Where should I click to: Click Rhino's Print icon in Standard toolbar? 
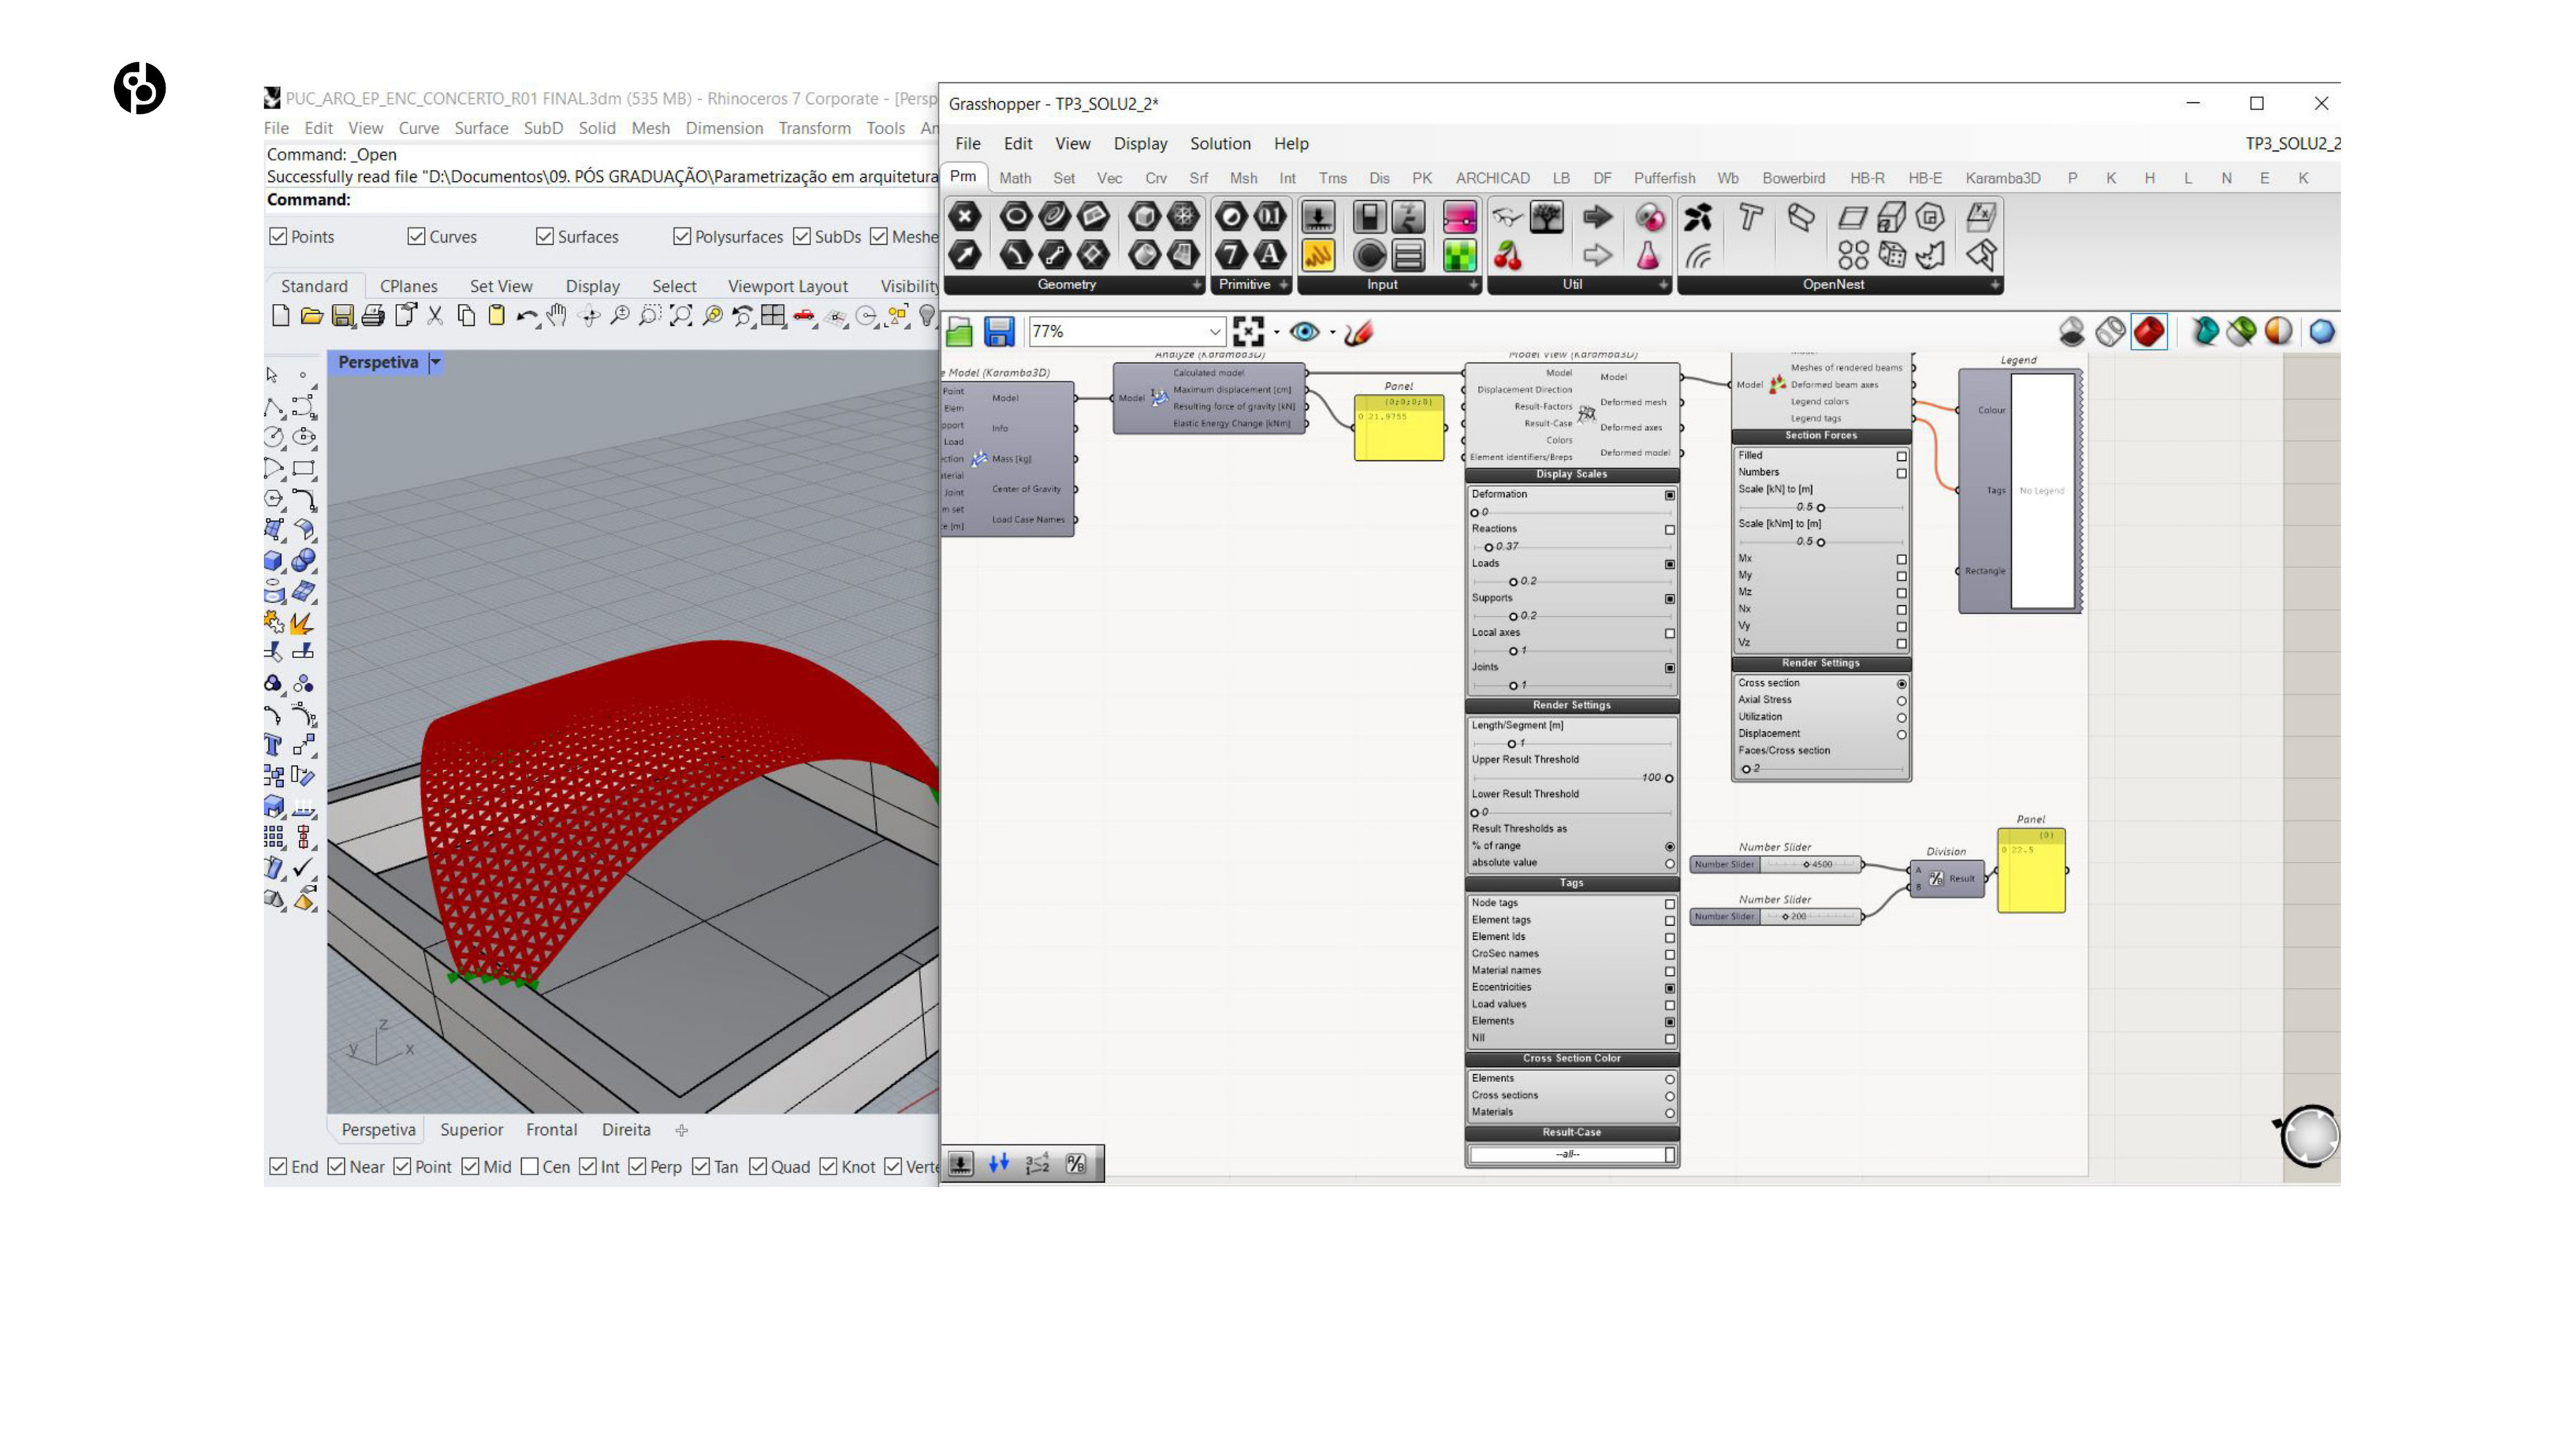tap(373, 316)
